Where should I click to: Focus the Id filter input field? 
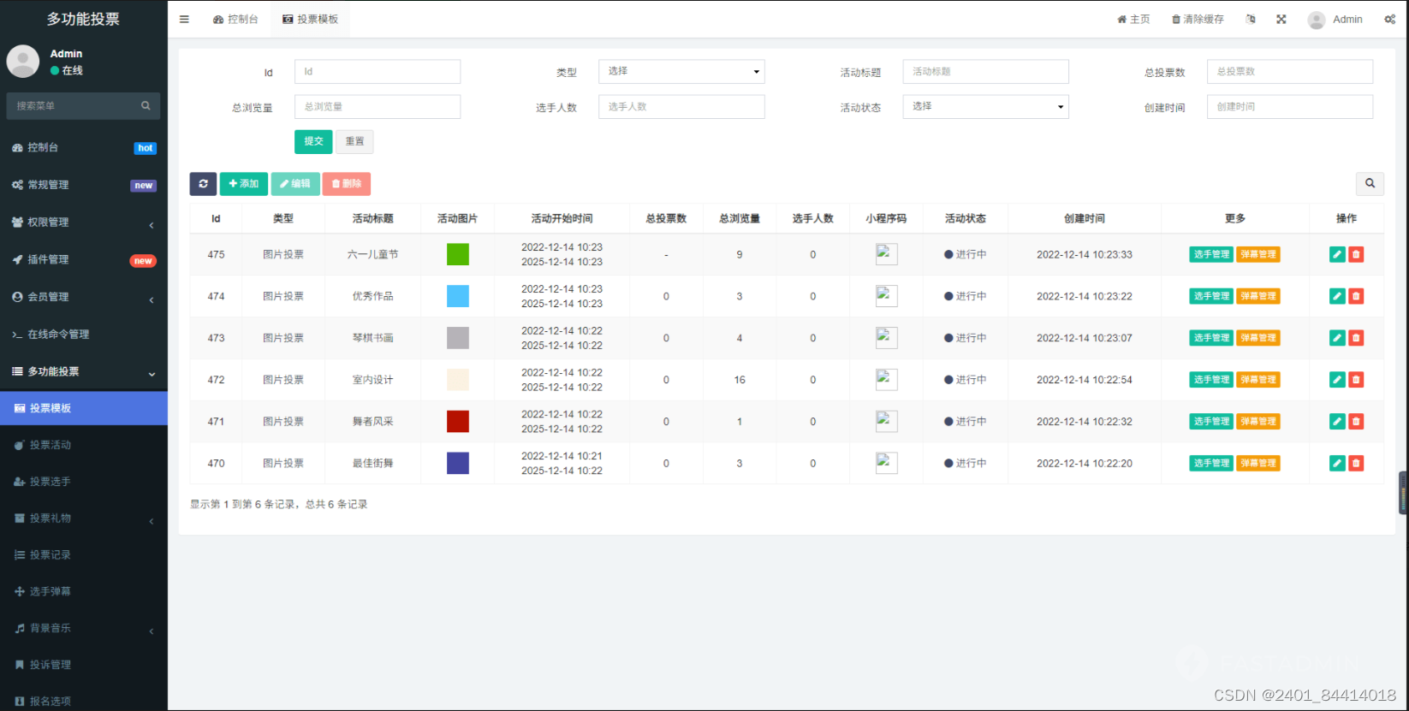pyautogui.click(x=378, y=71)
